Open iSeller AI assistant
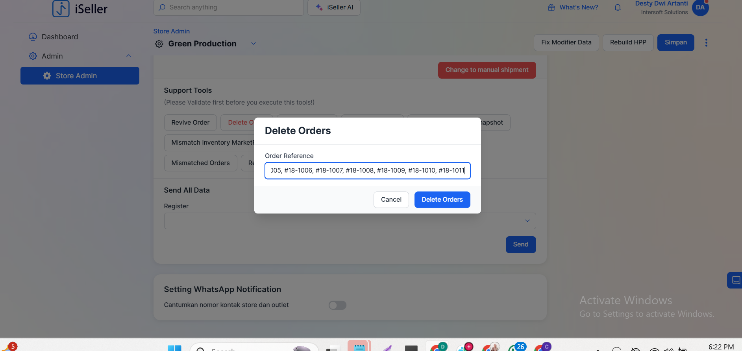This screenshot has height=351, width=742. [x=334, y=7]
